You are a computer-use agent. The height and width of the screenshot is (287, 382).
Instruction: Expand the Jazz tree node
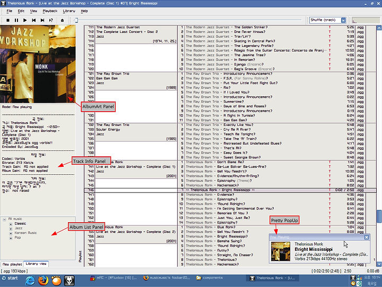[x=11, y=229]
